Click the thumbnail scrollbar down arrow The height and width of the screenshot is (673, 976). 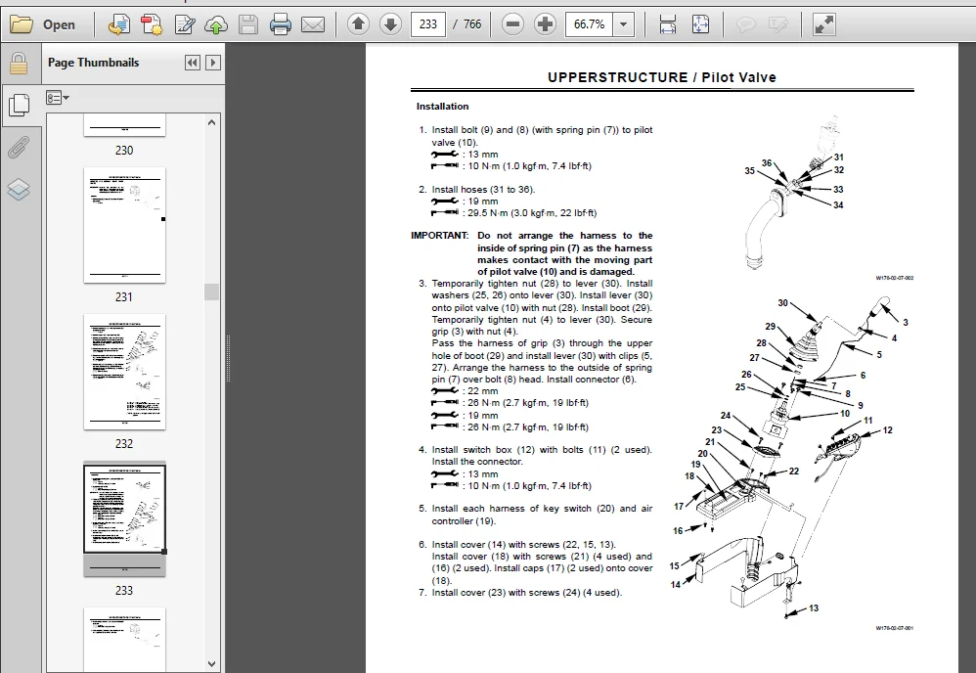pyautogui.click(x=211, y=663)
